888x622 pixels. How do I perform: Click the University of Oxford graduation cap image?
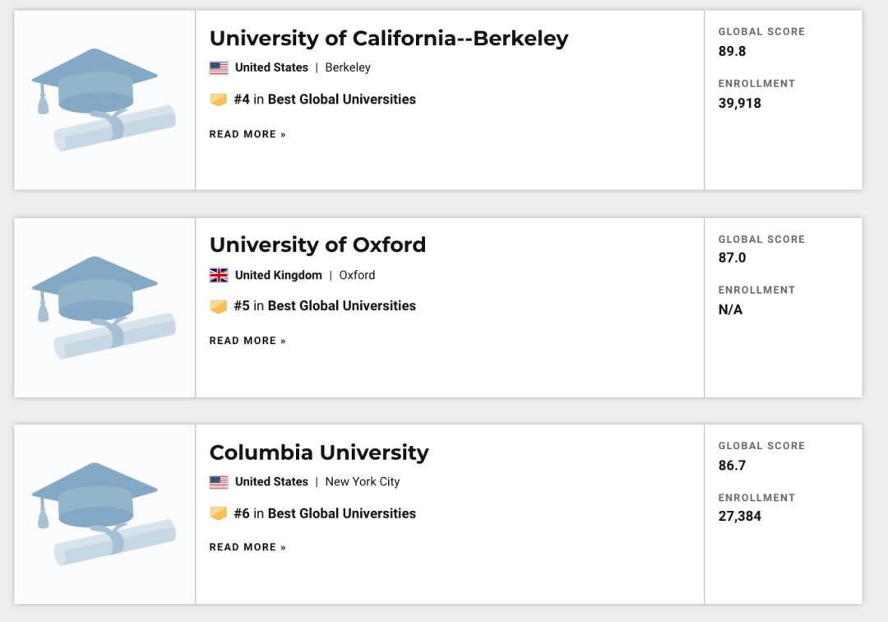(104, 307)
